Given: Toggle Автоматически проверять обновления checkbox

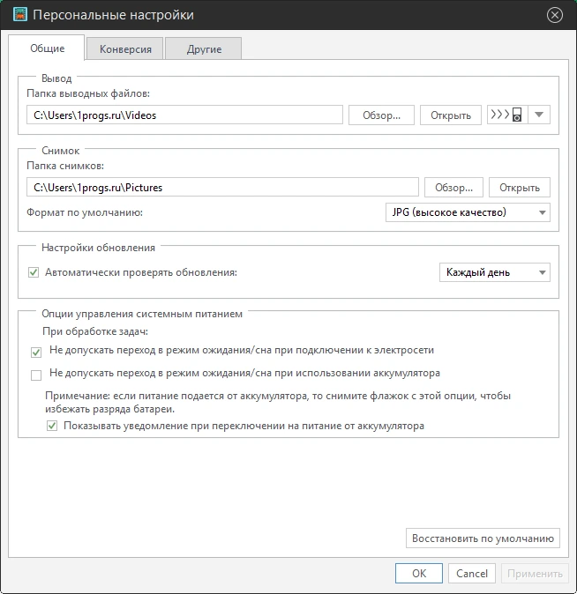Looking at the screenshot, I should click(x=34, y=272).
